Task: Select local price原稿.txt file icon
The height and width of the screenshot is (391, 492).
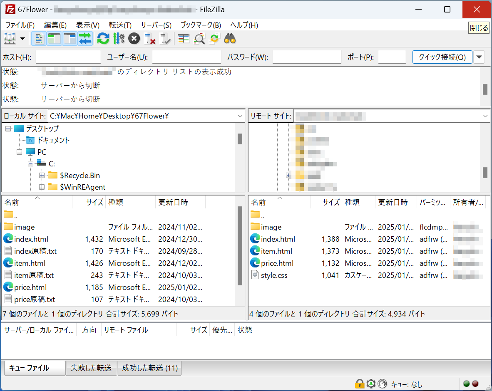Action: [x=8, y=299]
